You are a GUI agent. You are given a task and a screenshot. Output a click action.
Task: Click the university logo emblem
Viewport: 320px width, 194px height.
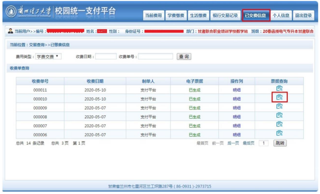click(x=11, y=11)
